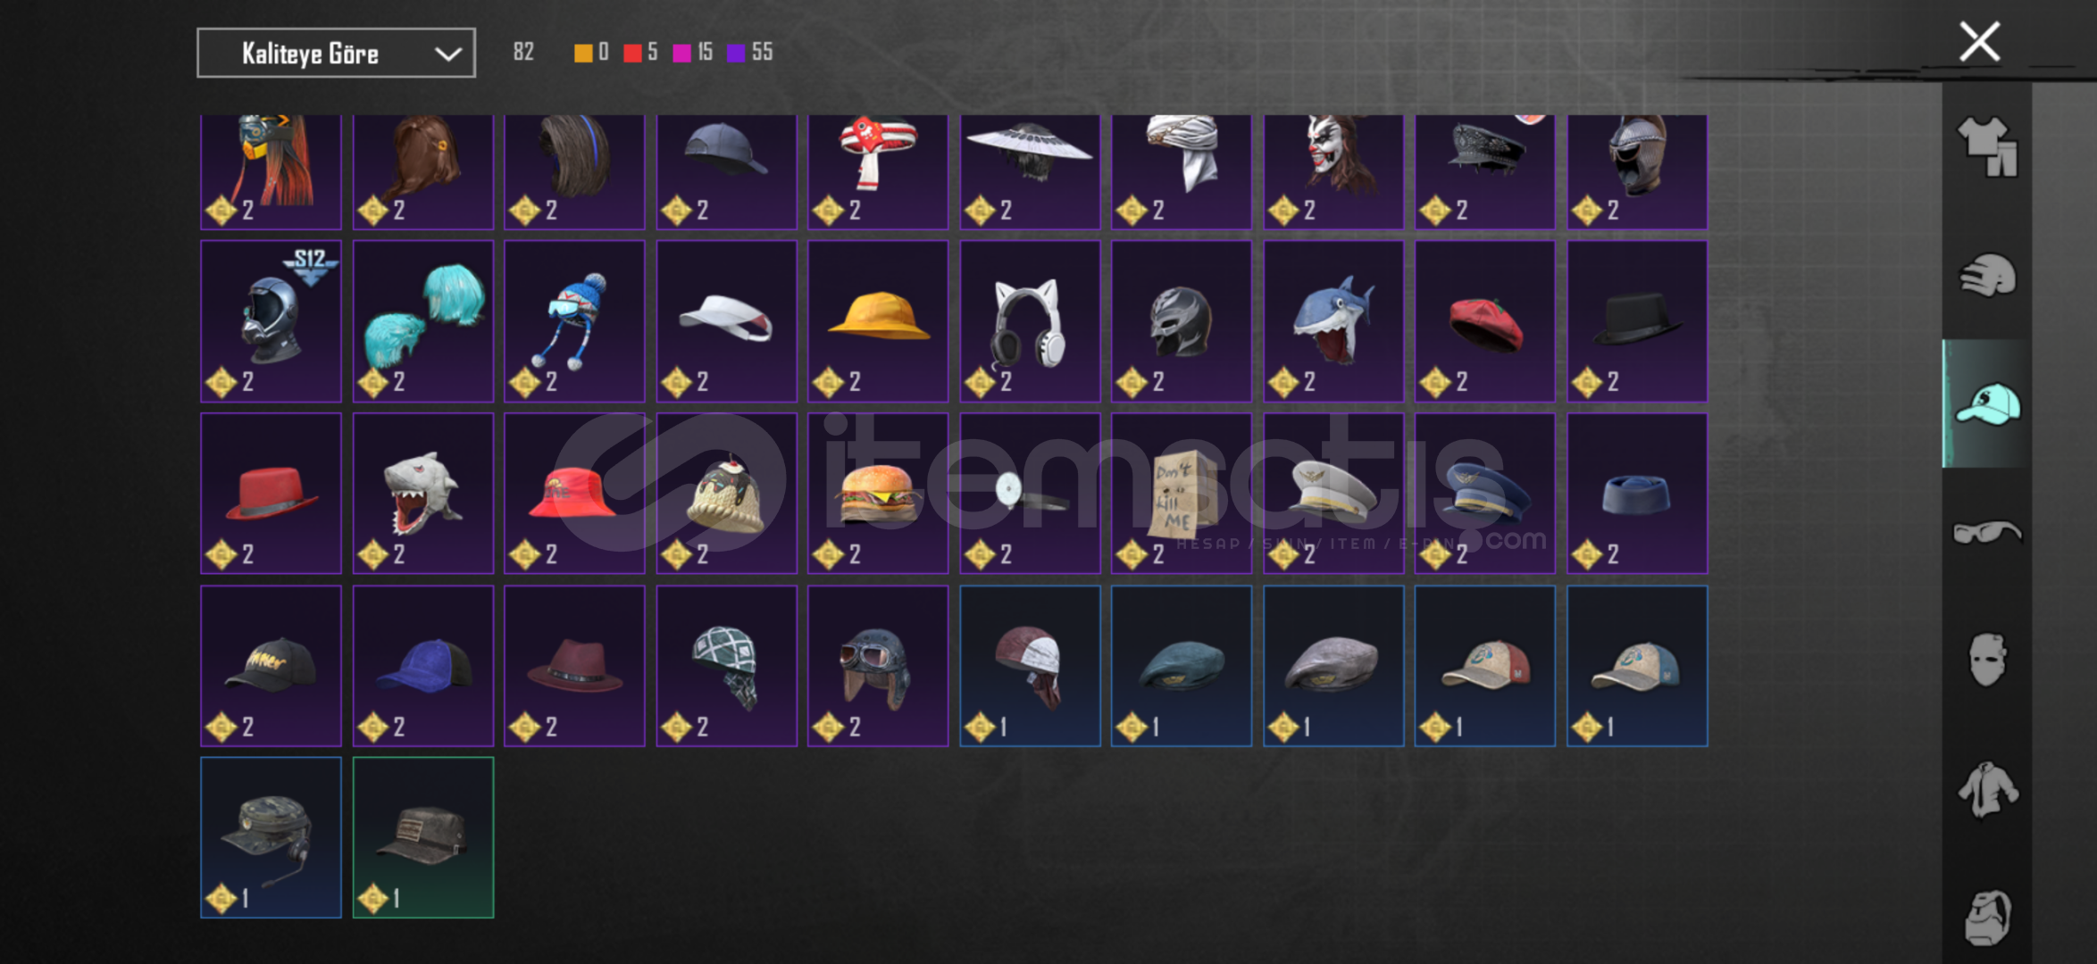Select the yellow bucket hat item
Screen dimensions: 2097x964
tap(878, 320)
